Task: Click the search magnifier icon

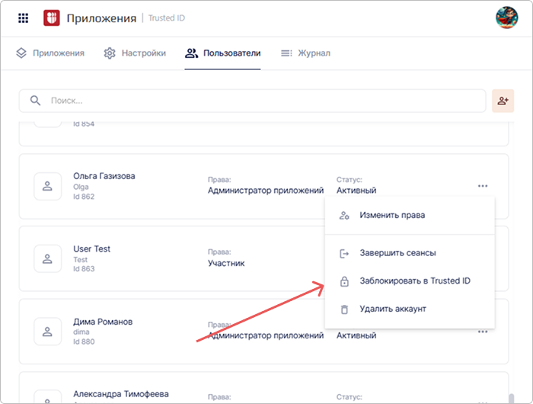Action: tap(35, 101)
